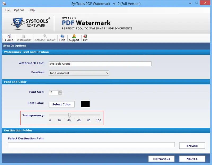Minimize the PDF Watermark window
The height and width of the screenshot is (165, 212).
coord(190,3)
